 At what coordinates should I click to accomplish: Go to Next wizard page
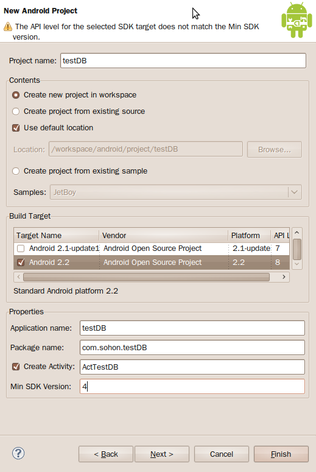point(162,454)
